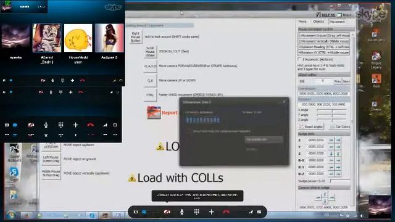Open the Windows Start menu orb
395x222 pixels.
[10, 215]
